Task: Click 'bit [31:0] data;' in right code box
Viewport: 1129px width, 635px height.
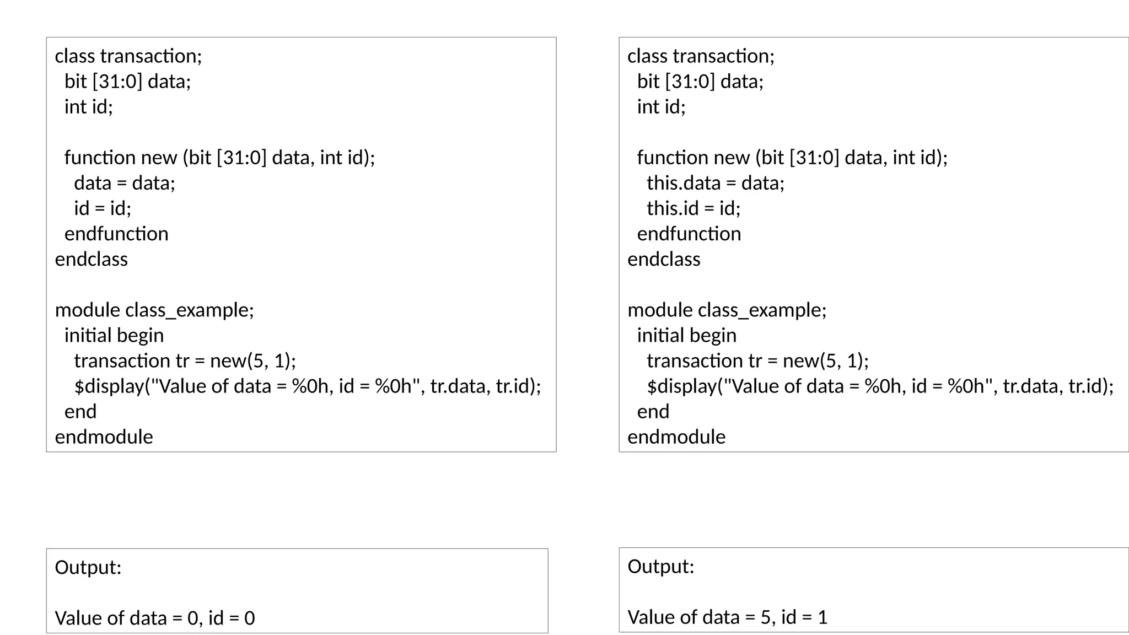Action: tap(700, 82)
